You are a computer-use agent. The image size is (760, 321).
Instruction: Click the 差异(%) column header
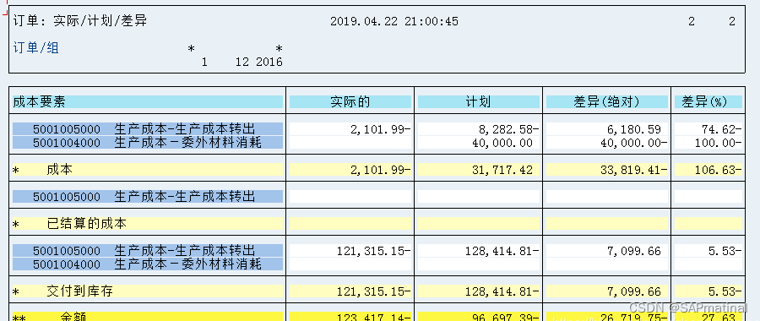tap(708, 102)
